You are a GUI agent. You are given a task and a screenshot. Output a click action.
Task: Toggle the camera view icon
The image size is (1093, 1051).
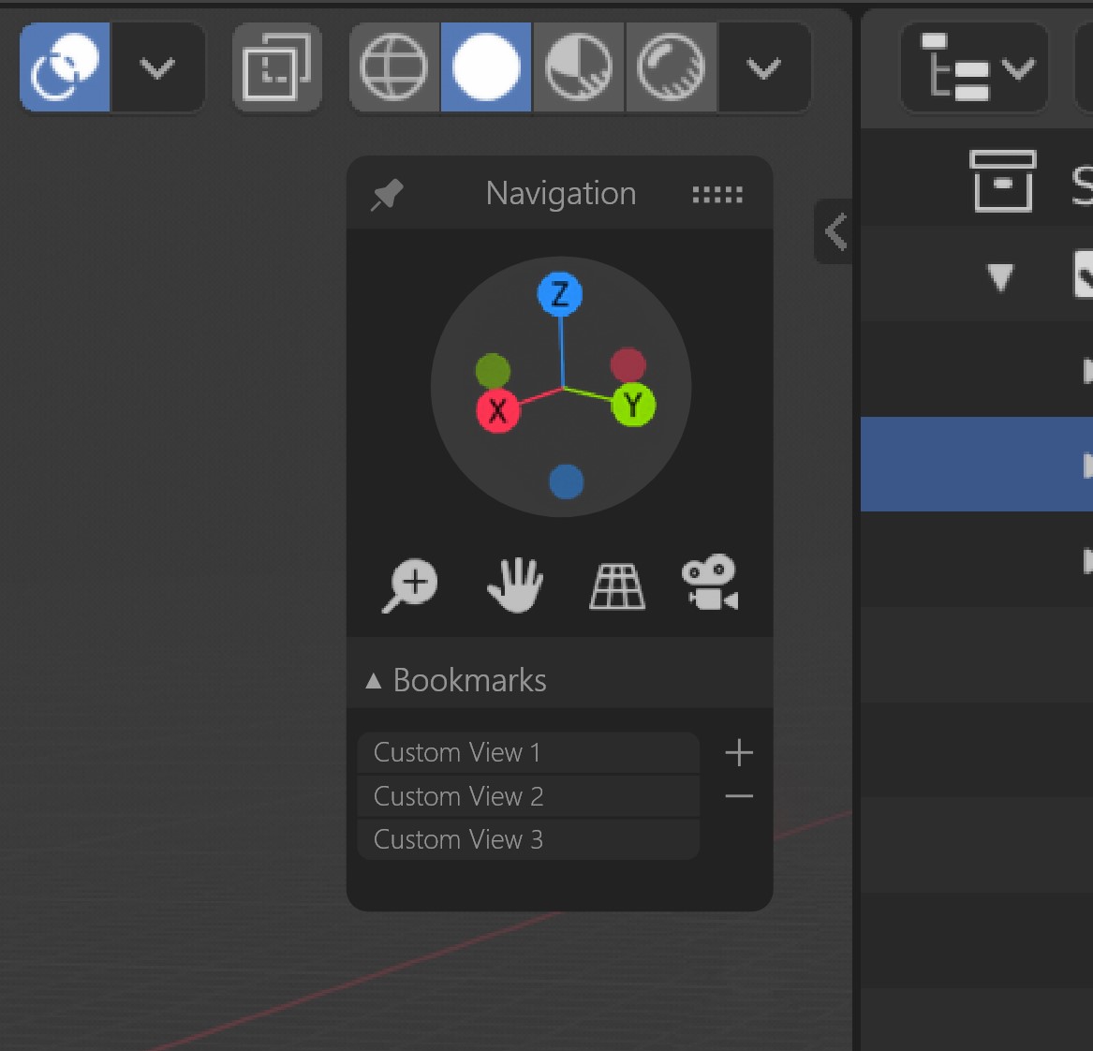tap(710, 584)
